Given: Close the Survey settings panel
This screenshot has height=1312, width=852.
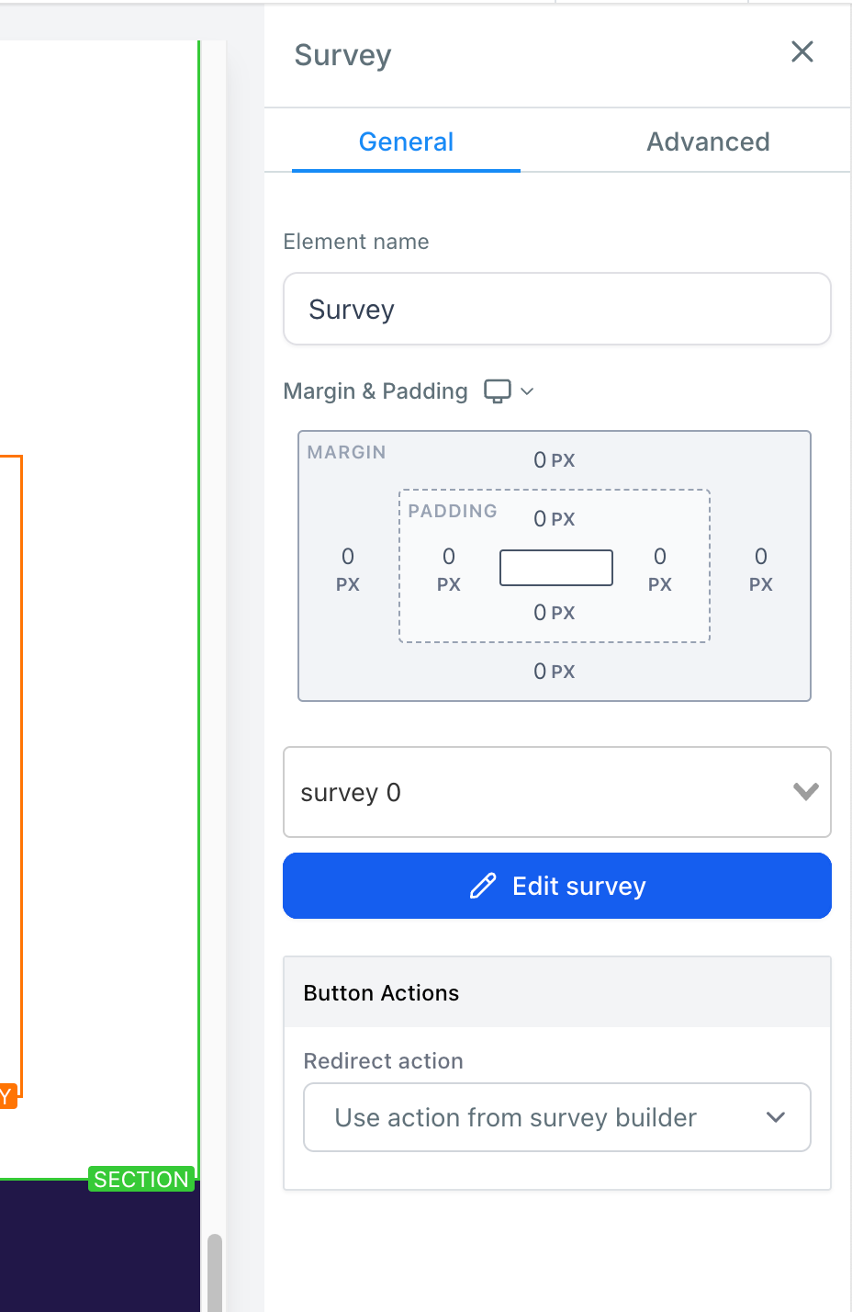Looking at the screenshot, I should (802, 52).
